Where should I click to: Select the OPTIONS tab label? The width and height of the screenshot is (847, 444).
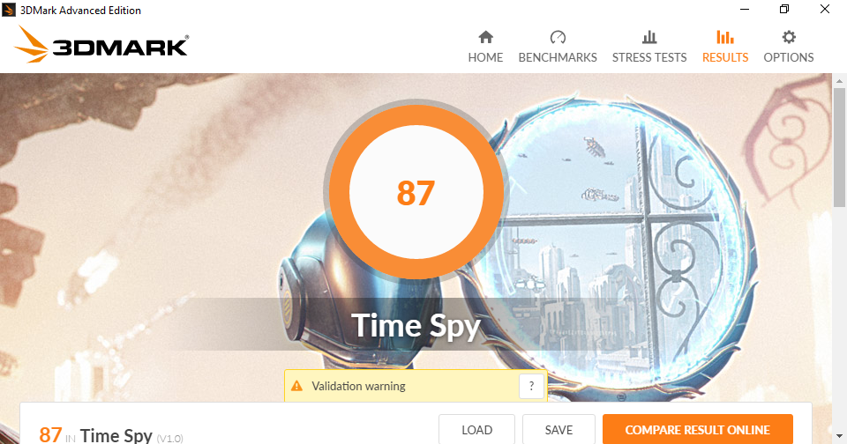[x=789, y=57]
